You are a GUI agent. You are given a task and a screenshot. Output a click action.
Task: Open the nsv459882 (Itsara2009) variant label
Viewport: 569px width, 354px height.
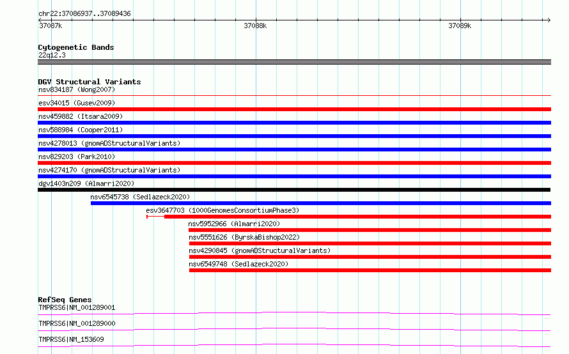click(81, 116)
